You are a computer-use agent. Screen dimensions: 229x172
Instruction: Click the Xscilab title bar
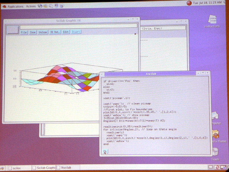151,74
